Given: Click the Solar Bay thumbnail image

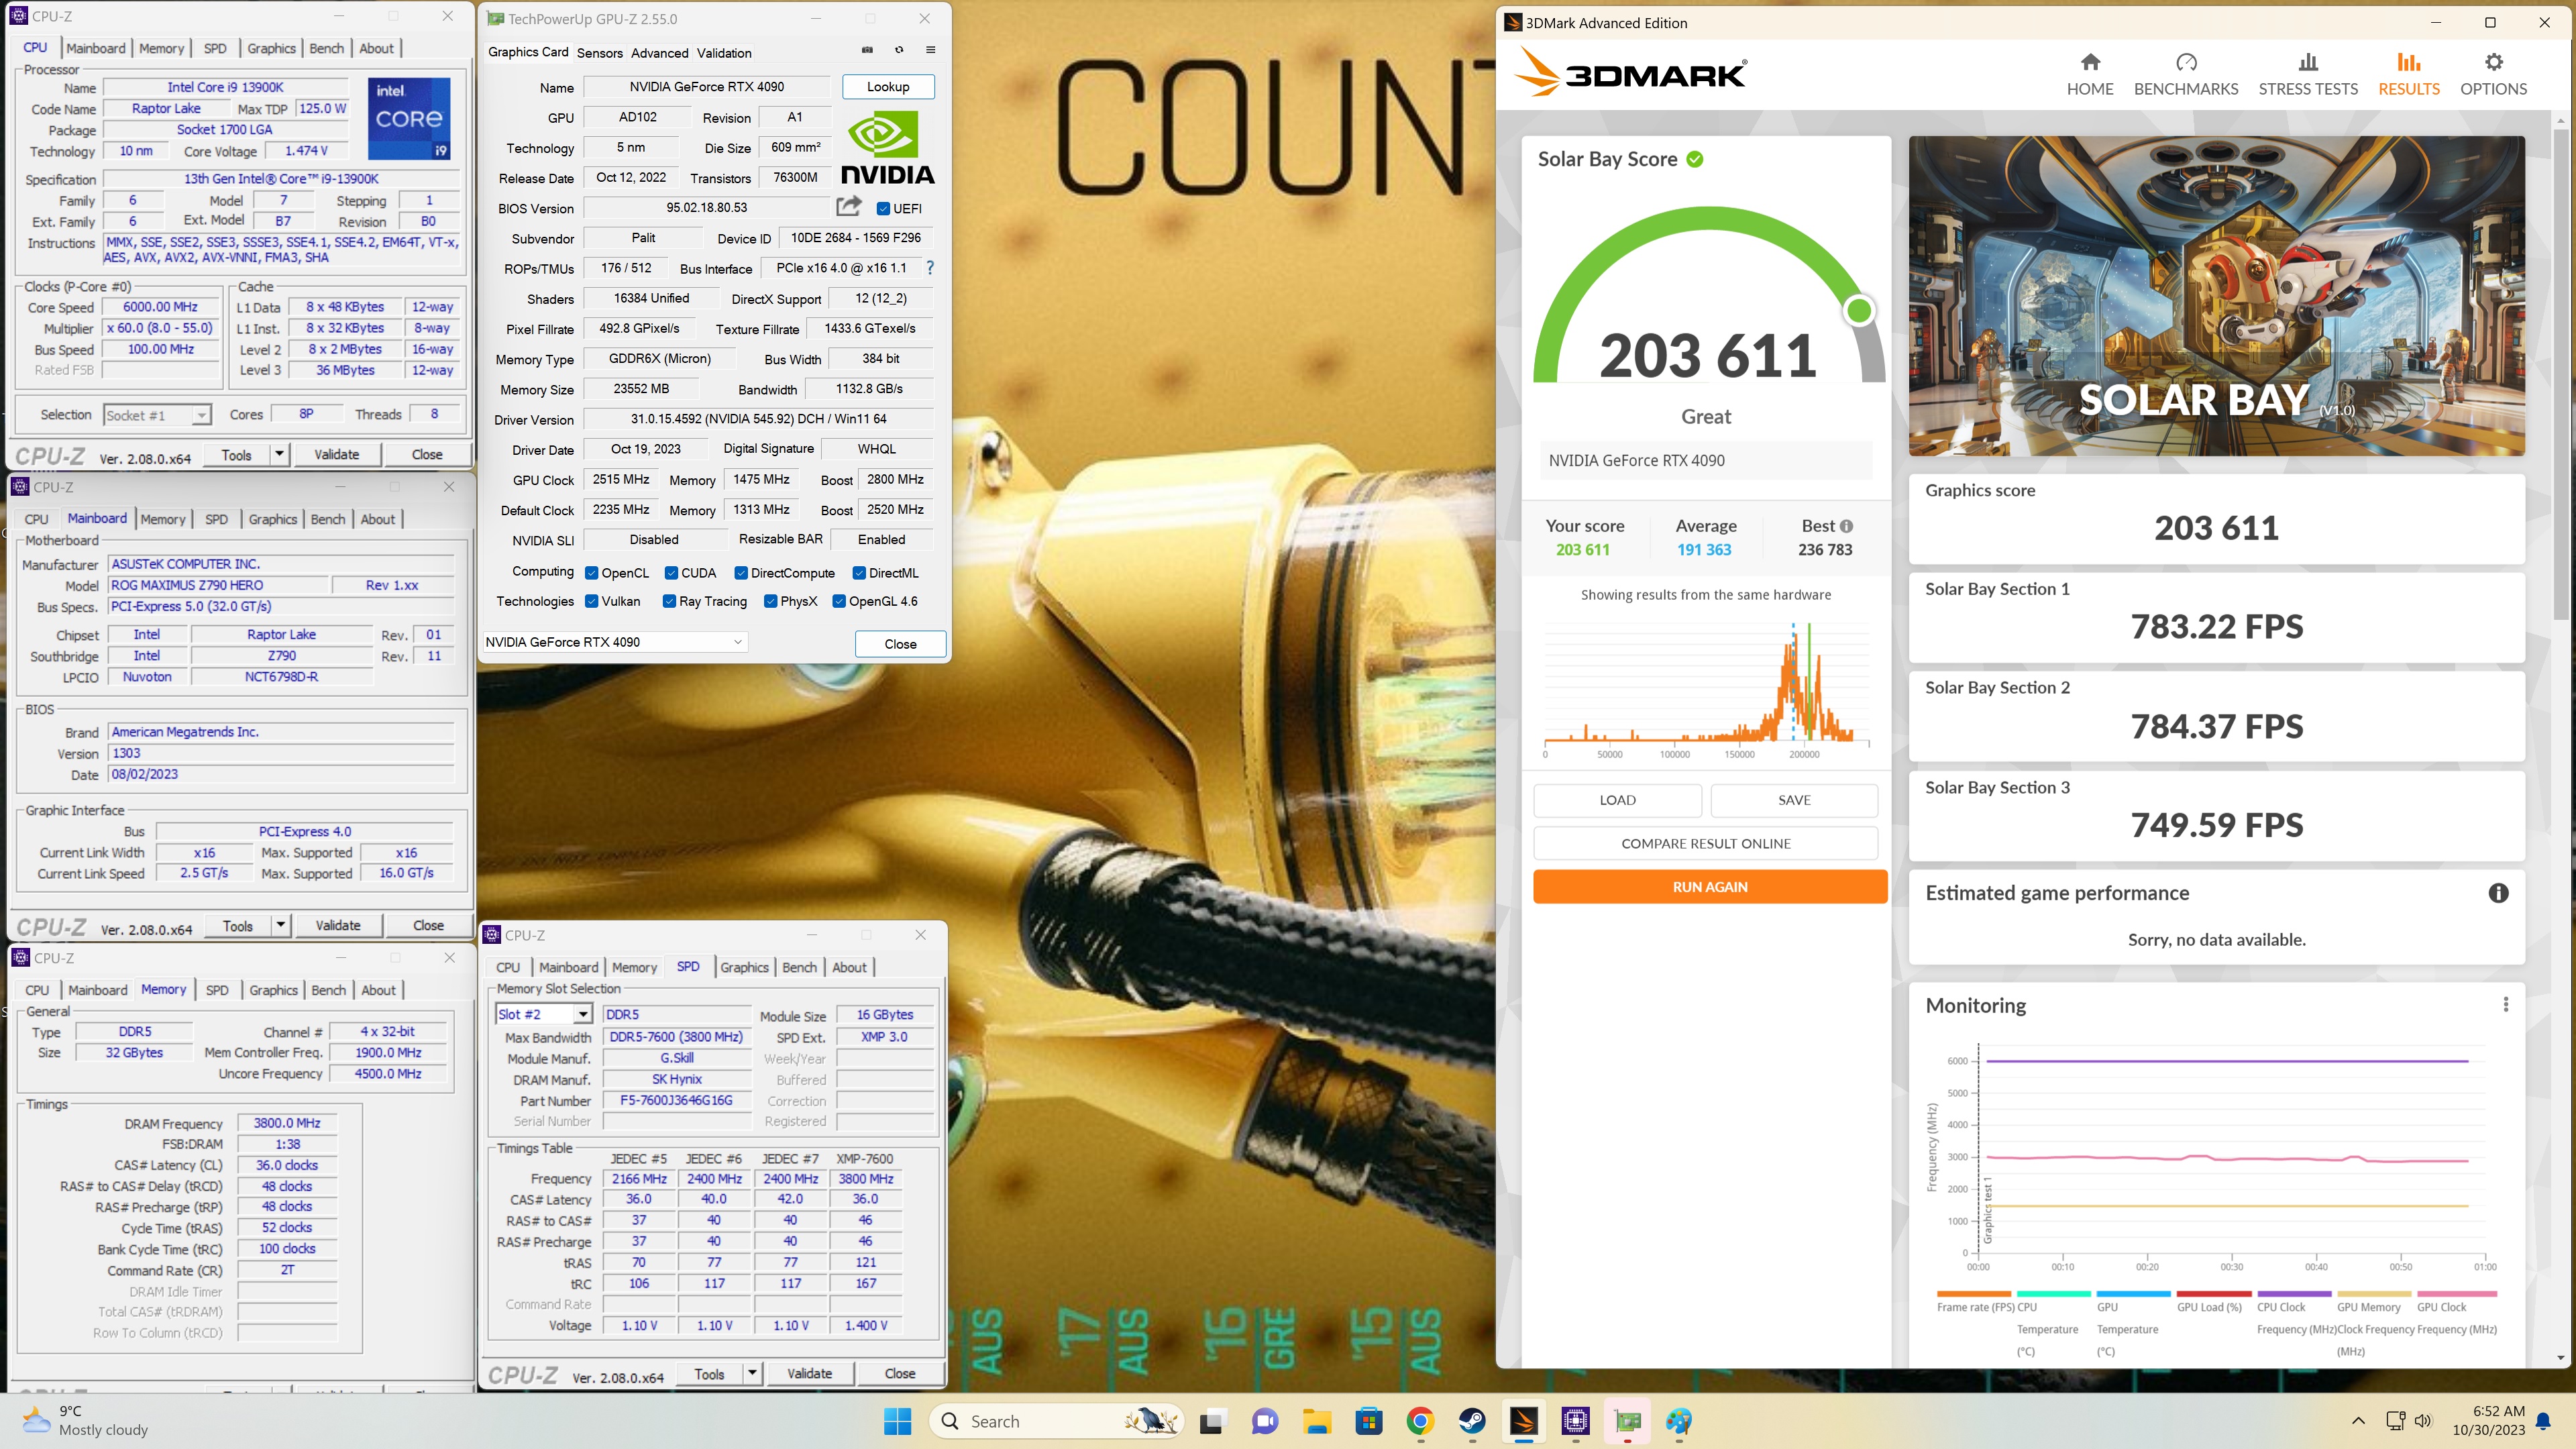Looking at the screenshot, I should click(x=2216, y=296).
